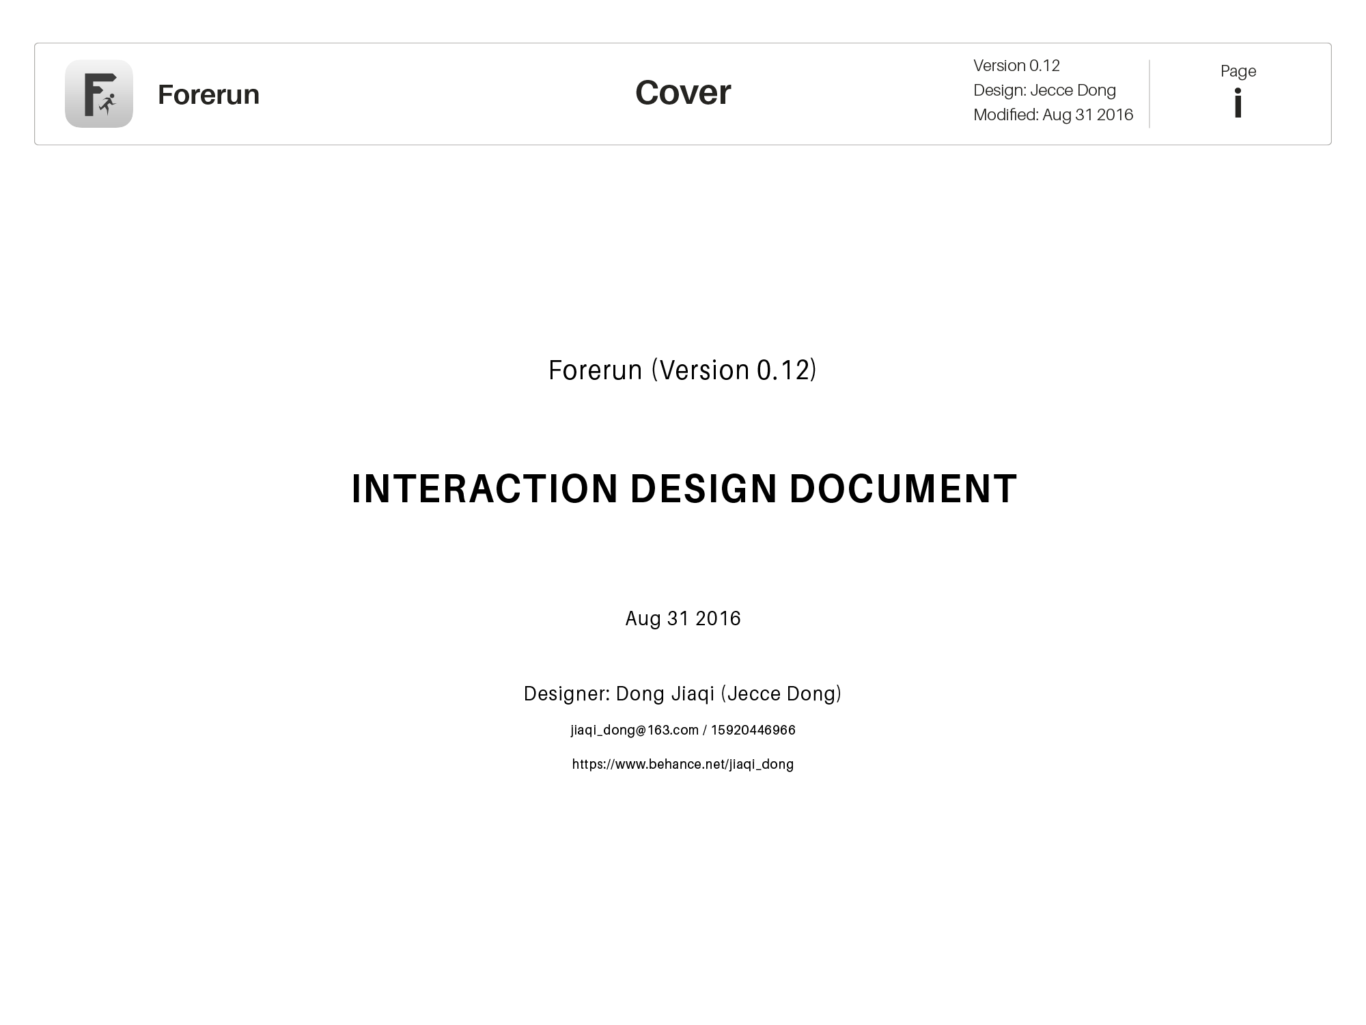This screenshot has height=1025, width=1366.
Task: Click the Design: Jecce Dong header line
Action: (1044, 90)
